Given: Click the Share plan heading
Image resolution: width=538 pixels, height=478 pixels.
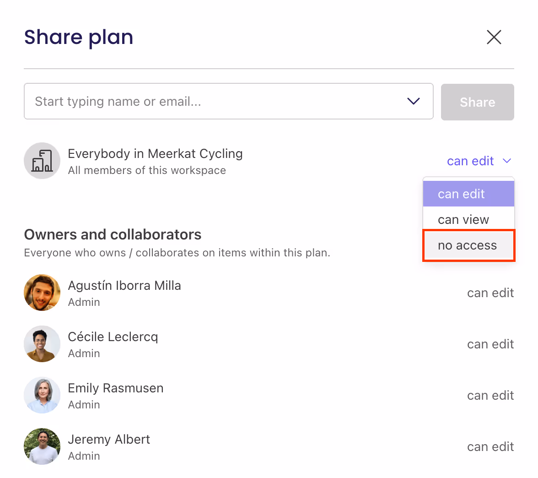Looking at the screenshot, I should (x=79, y=37).
